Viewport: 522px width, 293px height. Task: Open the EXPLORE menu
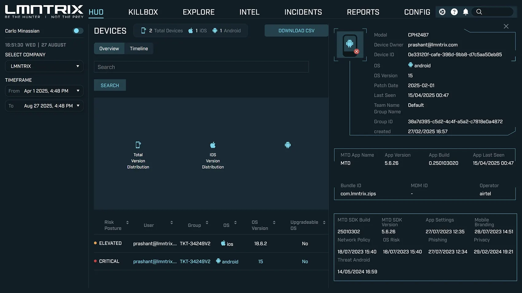click(199, 12)
